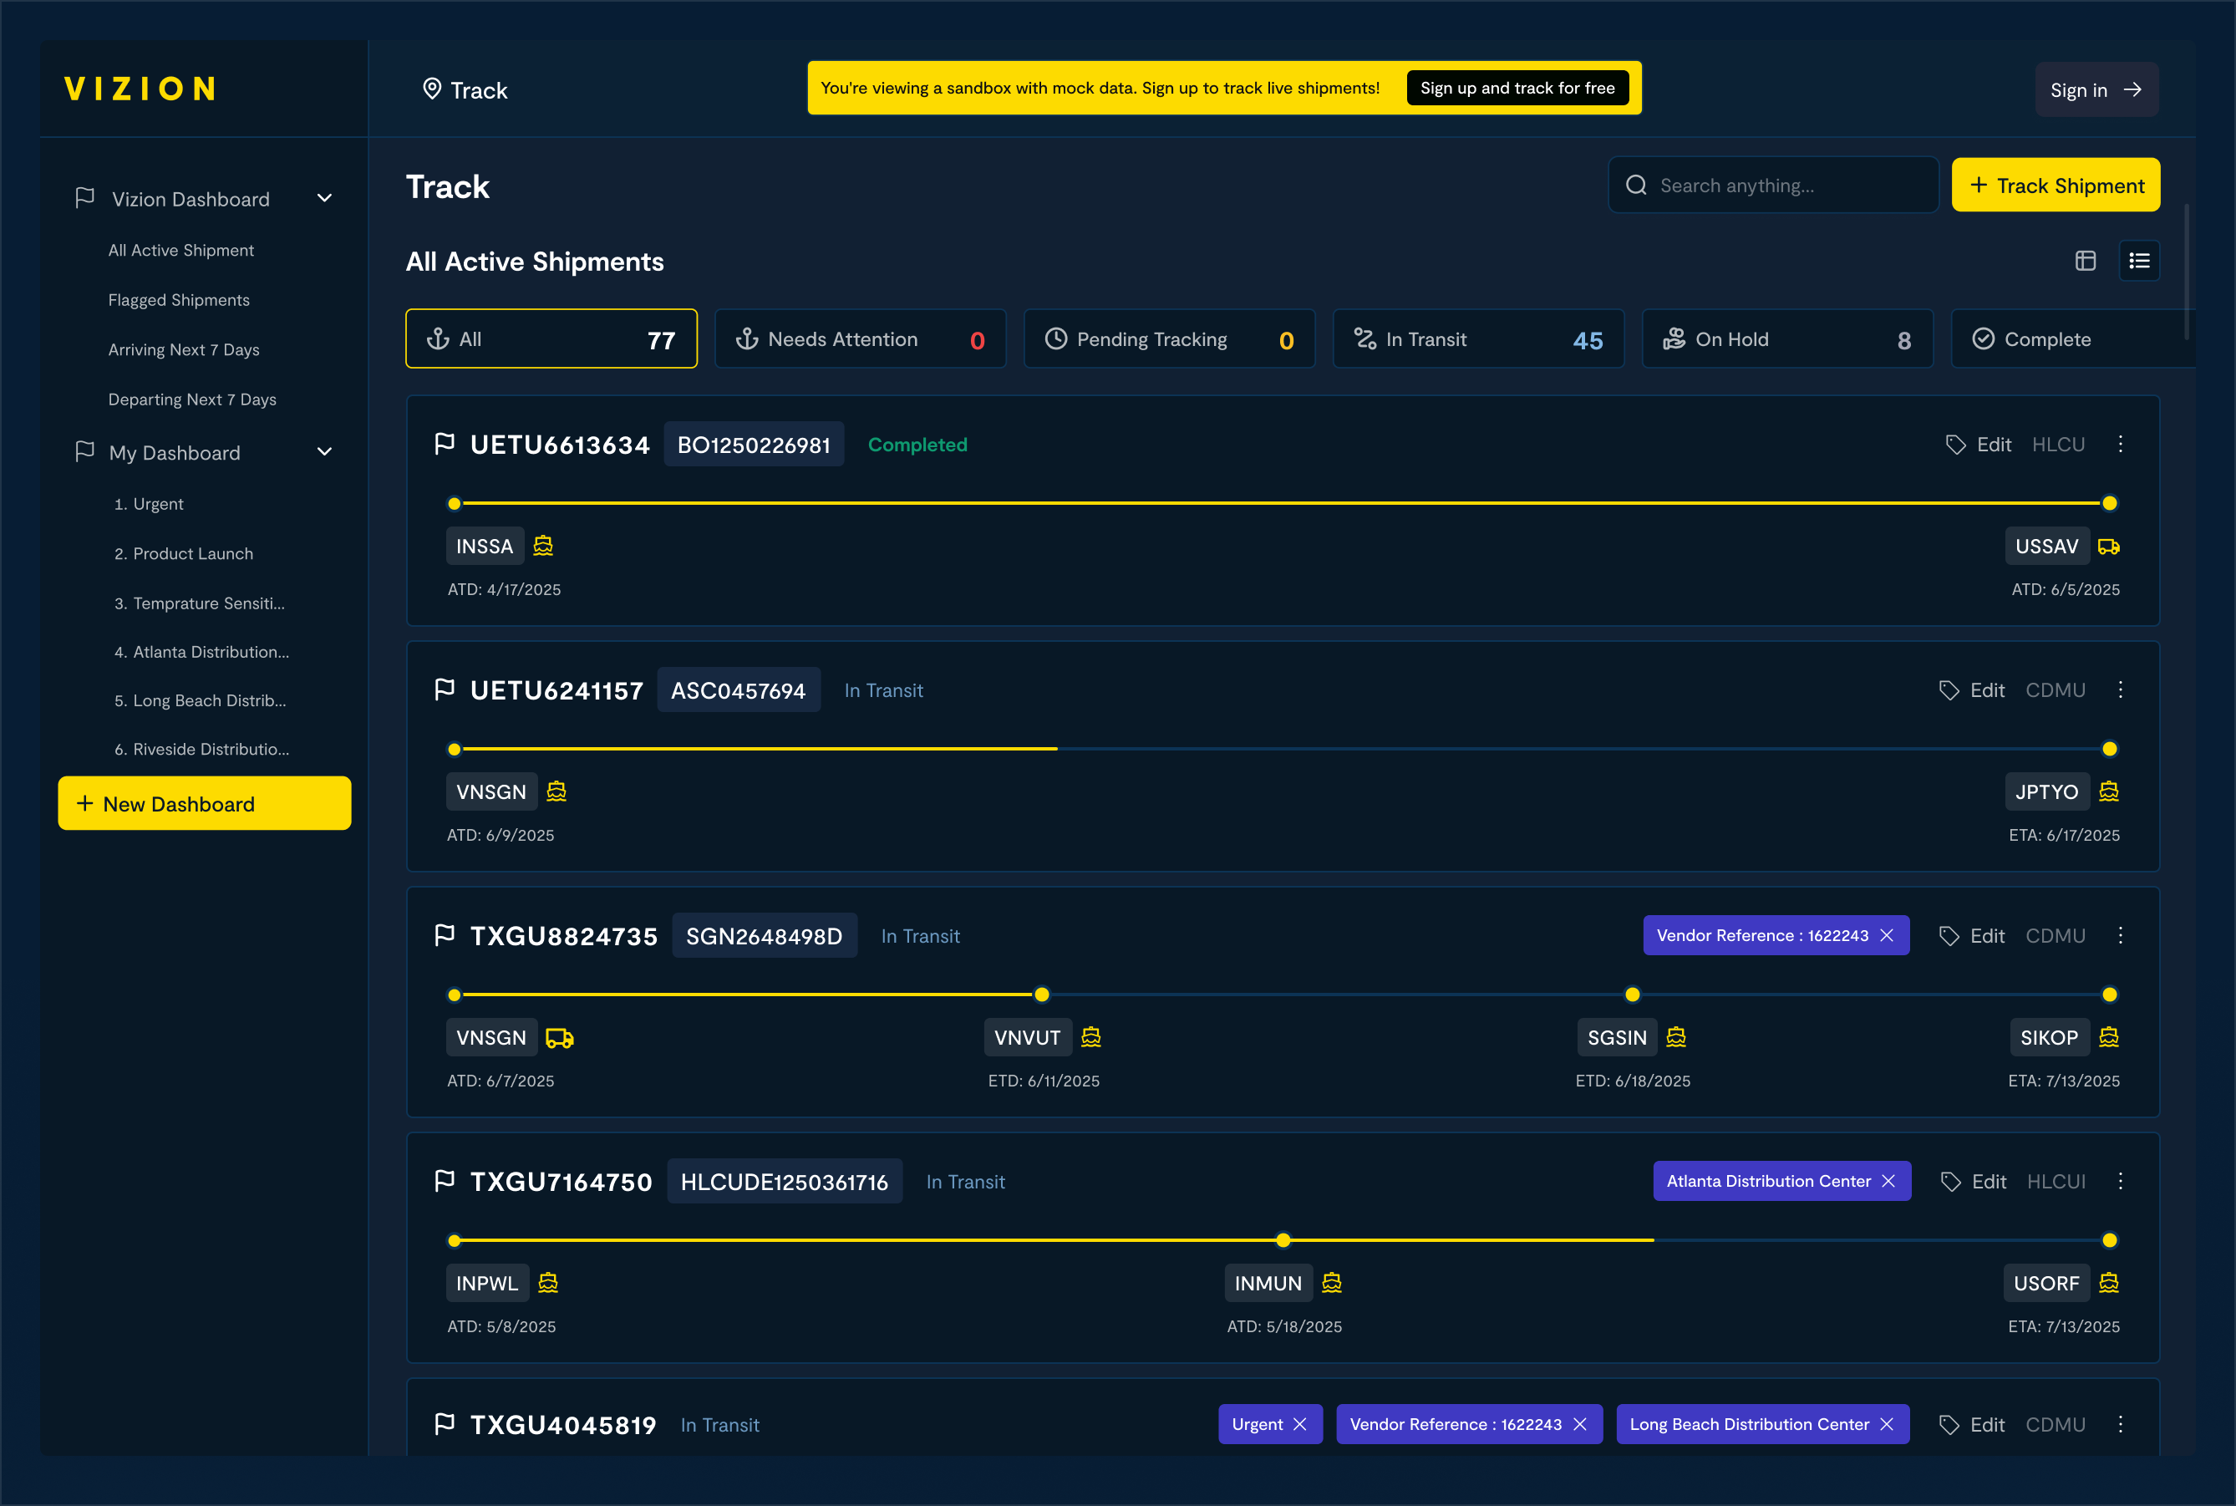Flag shipment UETU6613634
The width and height of the screenshot is (2236, 1506).
[x=444, y=444]
